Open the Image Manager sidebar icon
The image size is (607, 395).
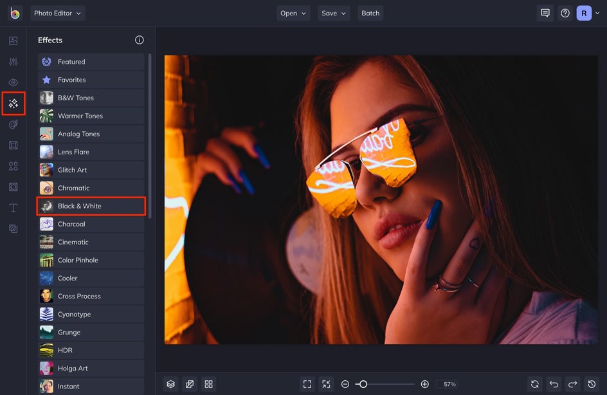13,41
